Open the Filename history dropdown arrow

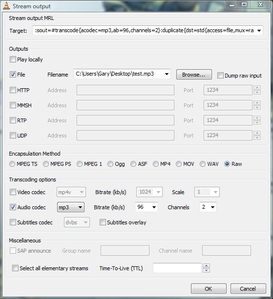tap(167, 74)
